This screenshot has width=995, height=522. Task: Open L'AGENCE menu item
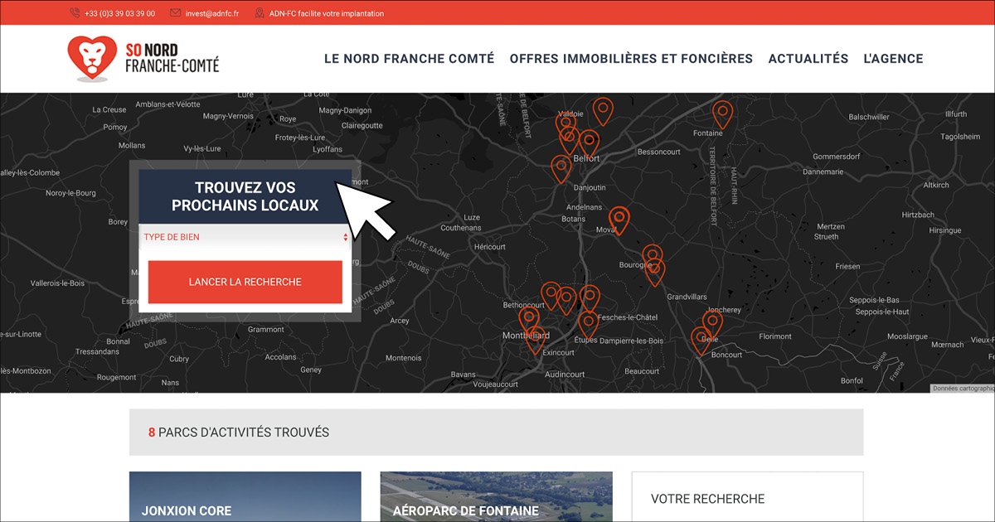click(893, 59)
